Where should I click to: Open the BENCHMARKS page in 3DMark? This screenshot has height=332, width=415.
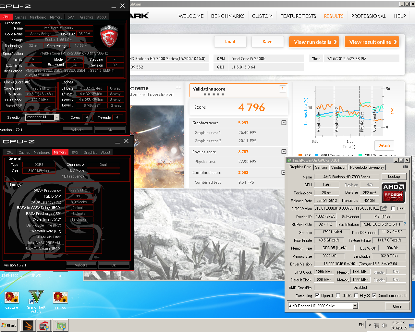[x=228, y=16]
